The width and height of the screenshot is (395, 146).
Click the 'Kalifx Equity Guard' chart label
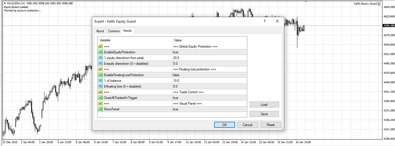coord(365,4)
